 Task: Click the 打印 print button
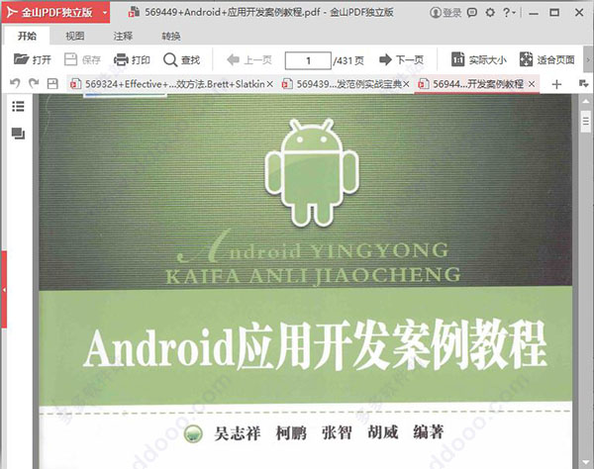click(x=132, y=59)
